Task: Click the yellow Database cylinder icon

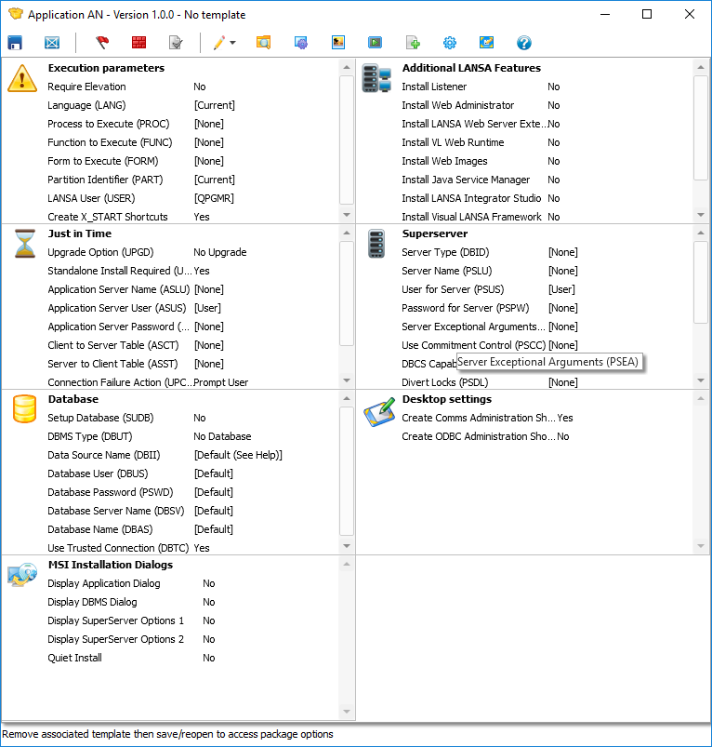Action: coord(25,408)
